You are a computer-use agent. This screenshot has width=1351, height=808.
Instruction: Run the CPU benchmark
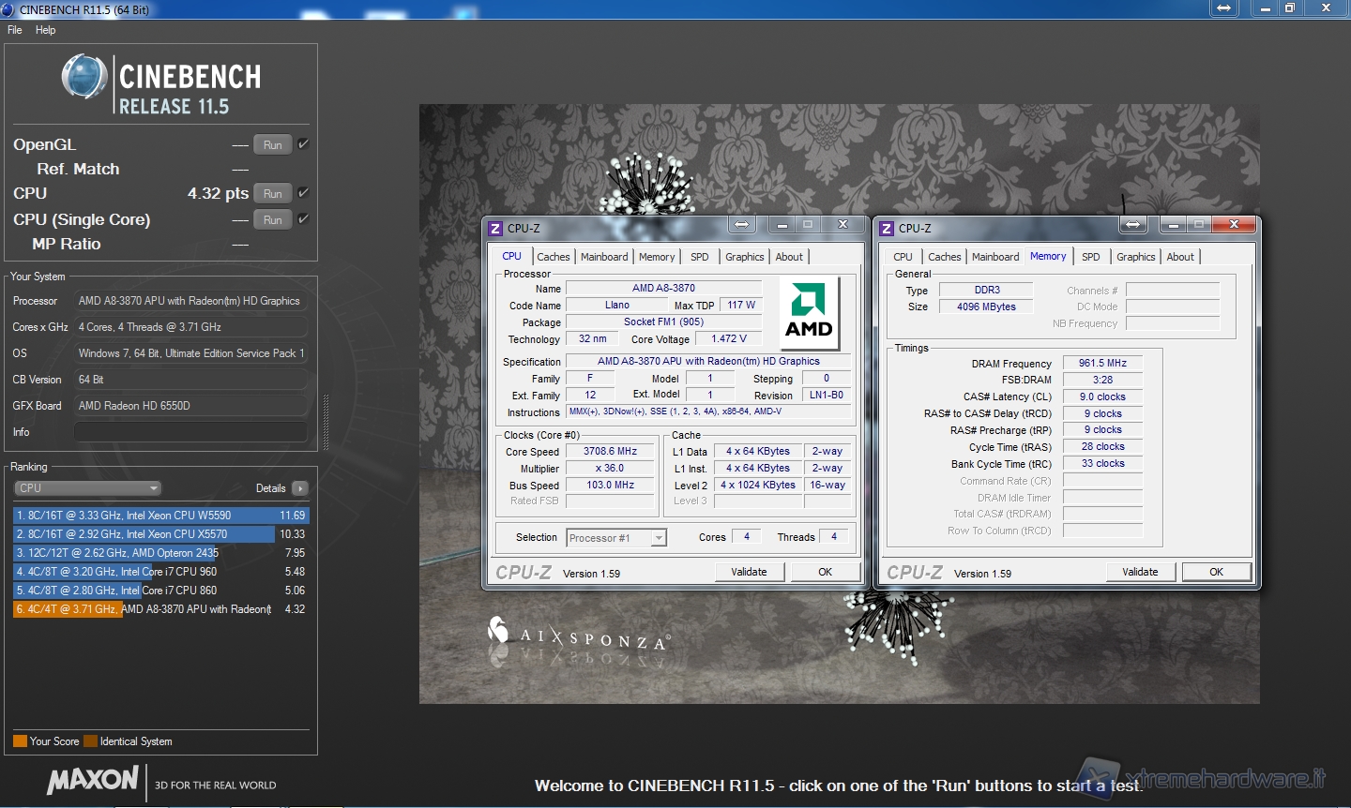(272, 194)
